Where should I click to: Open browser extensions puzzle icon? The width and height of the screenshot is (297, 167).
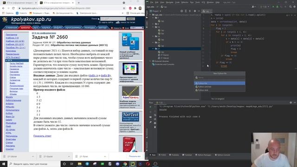tap(135, 8)
